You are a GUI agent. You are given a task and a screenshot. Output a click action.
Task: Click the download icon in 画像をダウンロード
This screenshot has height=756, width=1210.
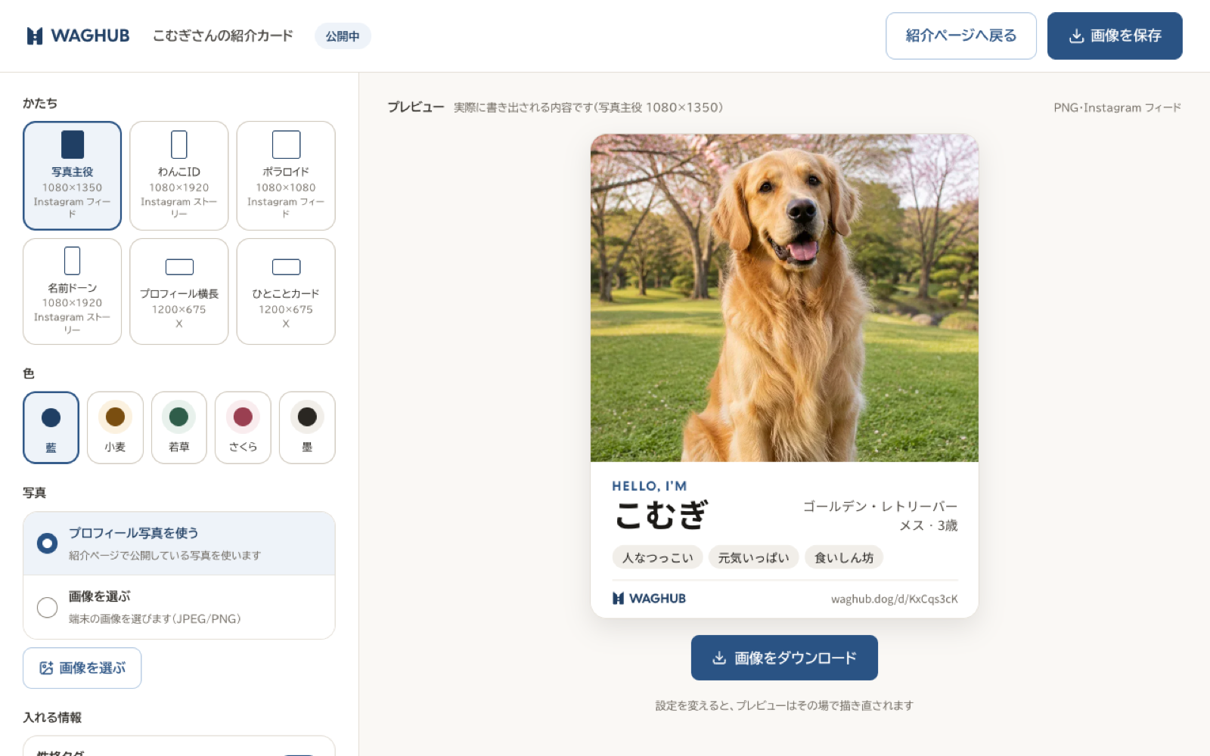tap(719, 658)
